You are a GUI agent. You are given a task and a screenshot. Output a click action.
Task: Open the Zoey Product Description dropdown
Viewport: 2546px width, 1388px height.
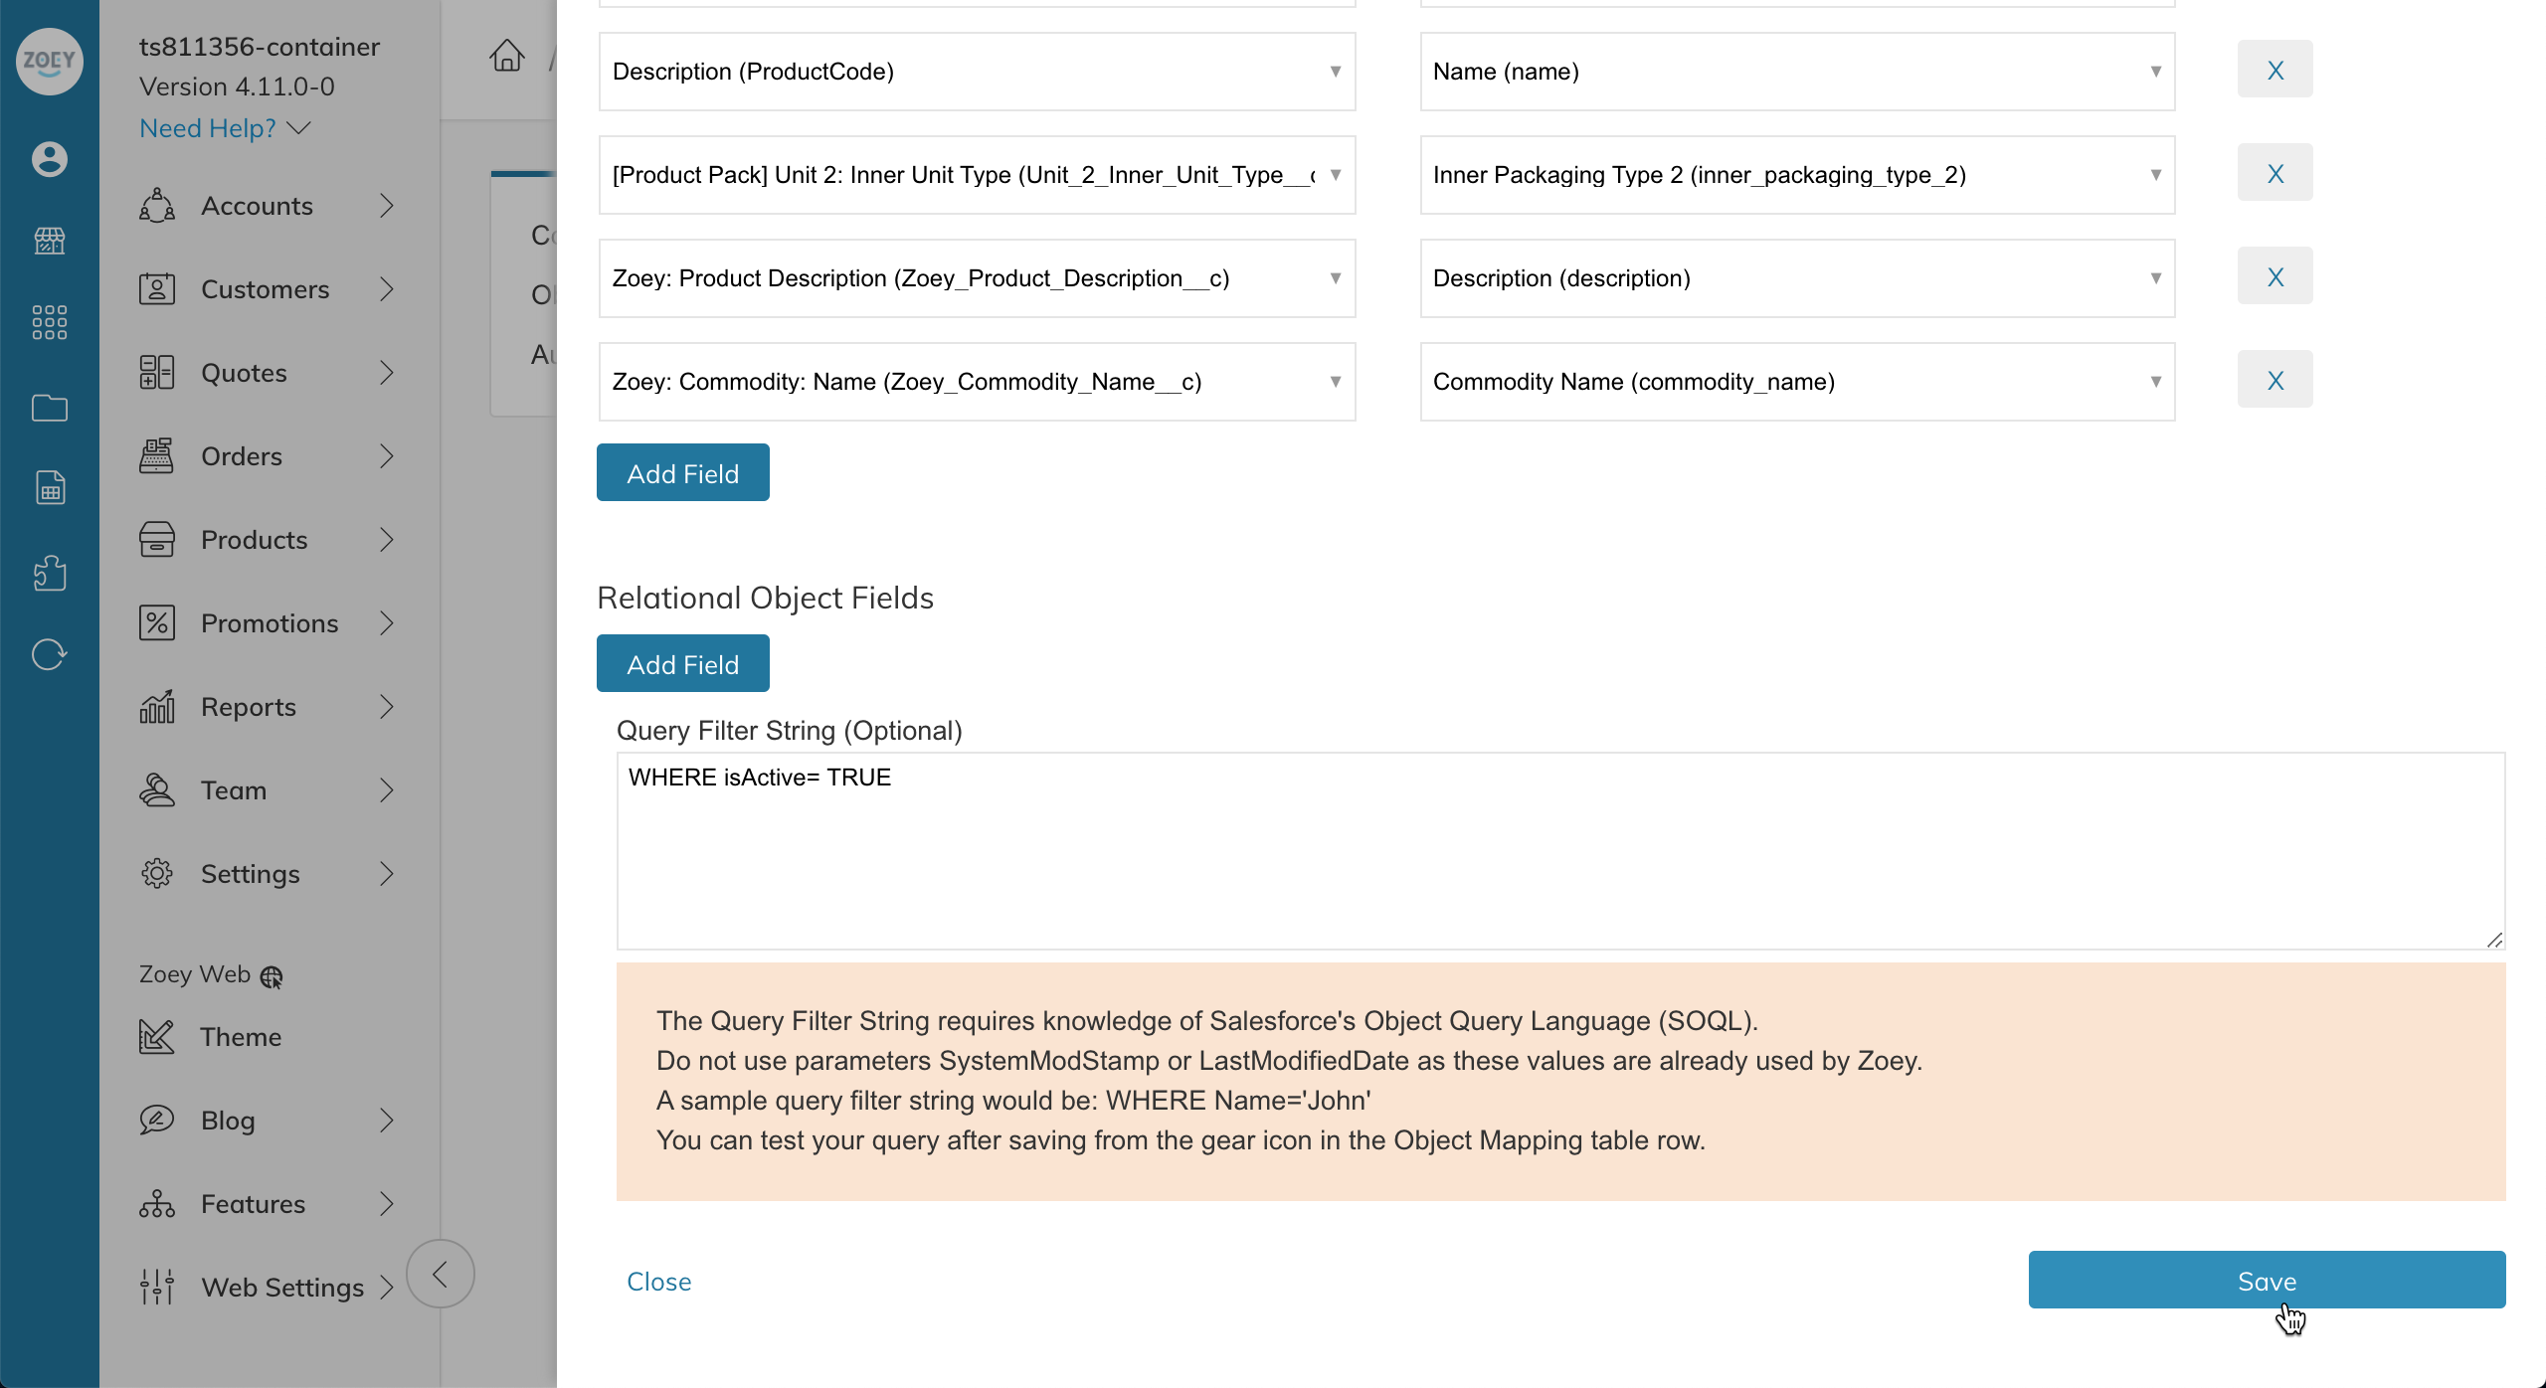point(977,278)
